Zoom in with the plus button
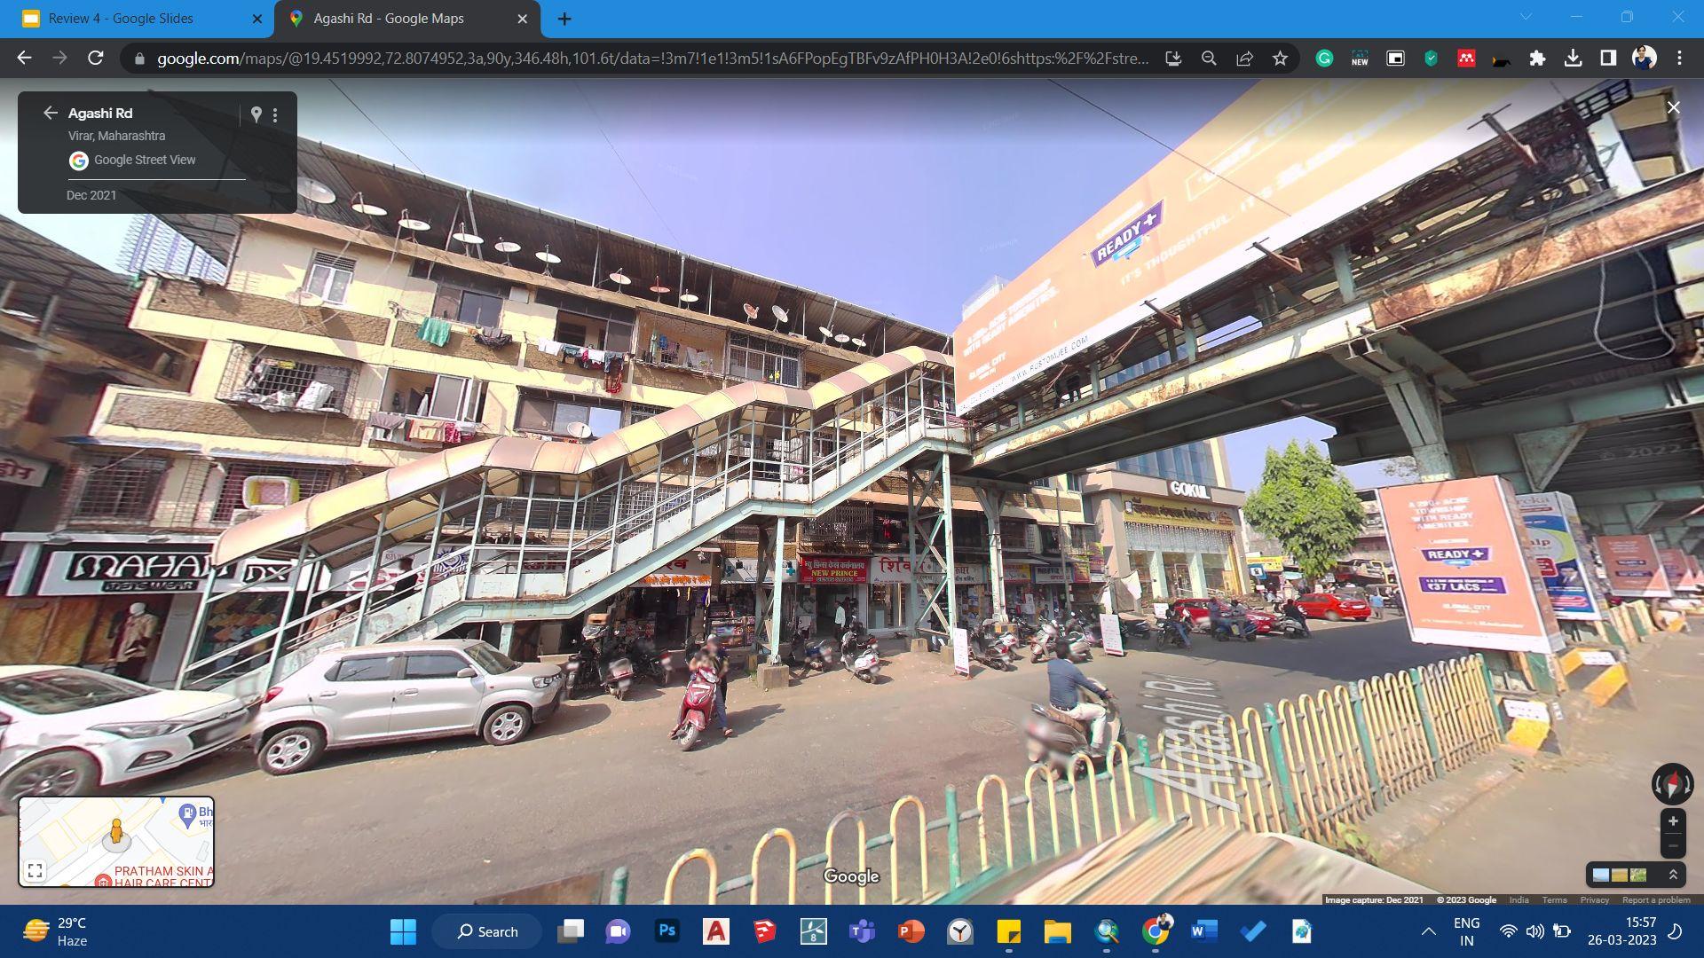 point(1673,821)
